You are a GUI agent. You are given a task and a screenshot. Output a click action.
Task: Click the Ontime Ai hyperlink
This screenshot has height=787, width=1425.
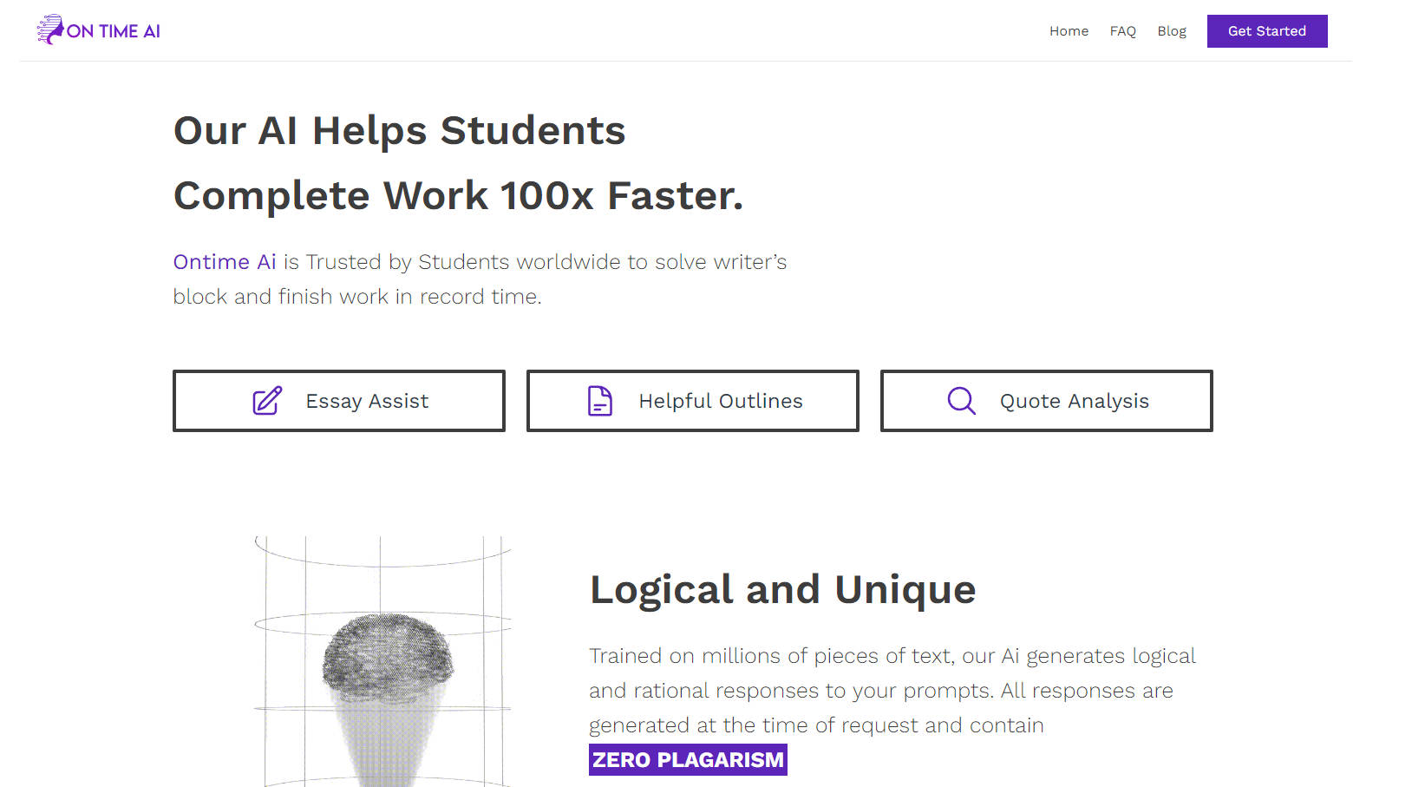pyautogui.click(x=224, y=261)
